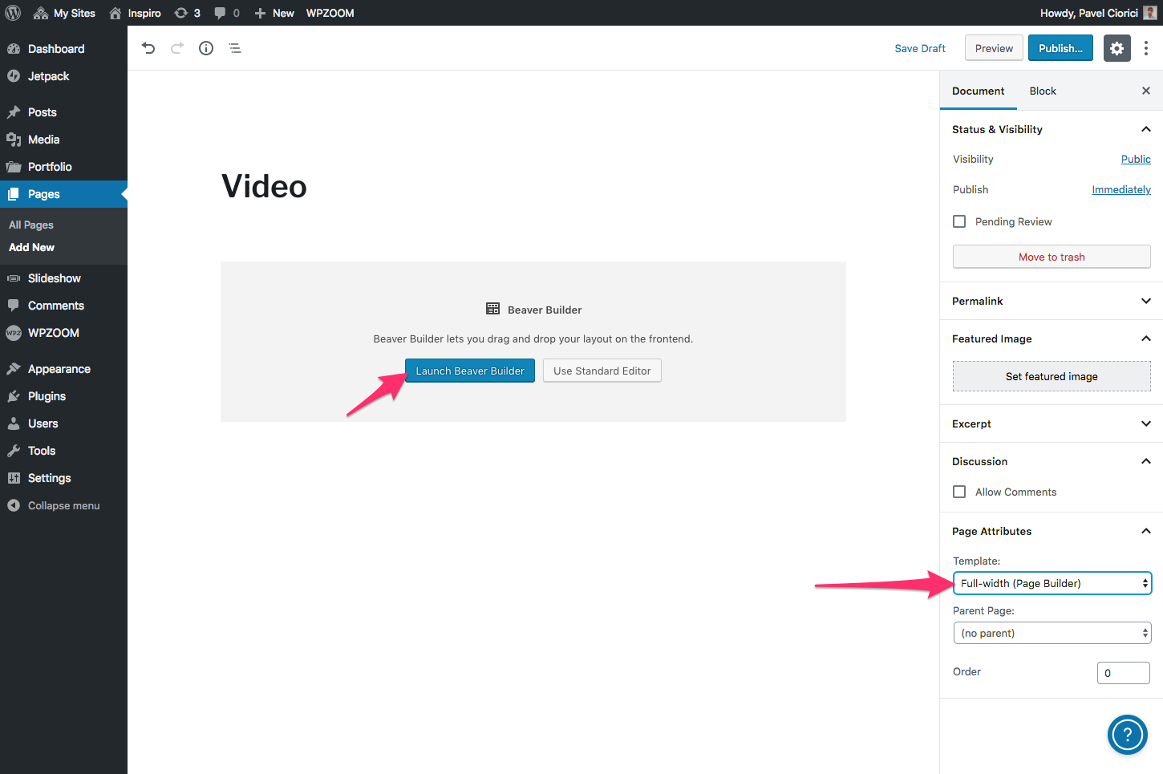Click the Save Draft link
This screenshot has height=774, width=1163.
[x=920, y=48]
